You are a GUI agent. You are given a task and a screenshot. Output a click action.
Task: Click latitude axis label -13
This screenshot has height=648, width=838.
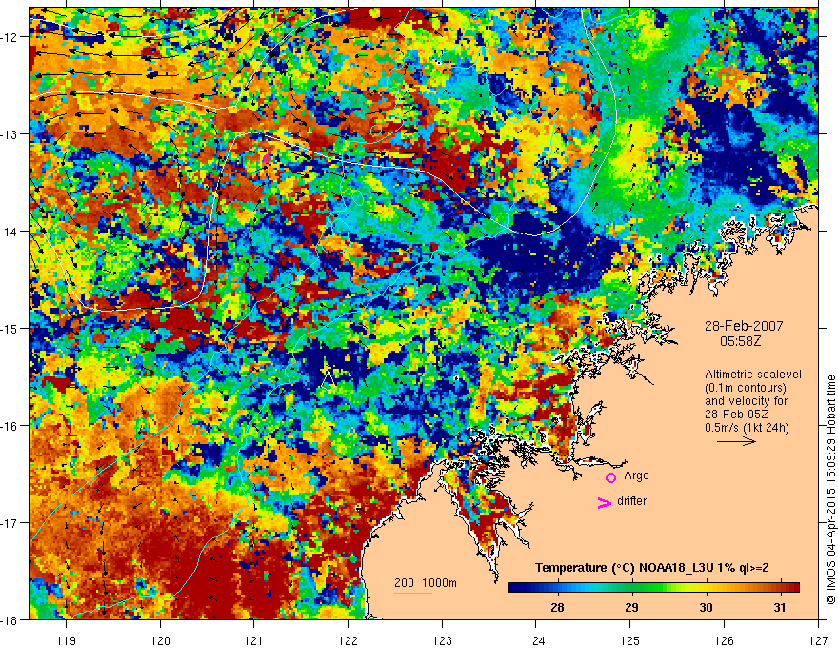10,134
